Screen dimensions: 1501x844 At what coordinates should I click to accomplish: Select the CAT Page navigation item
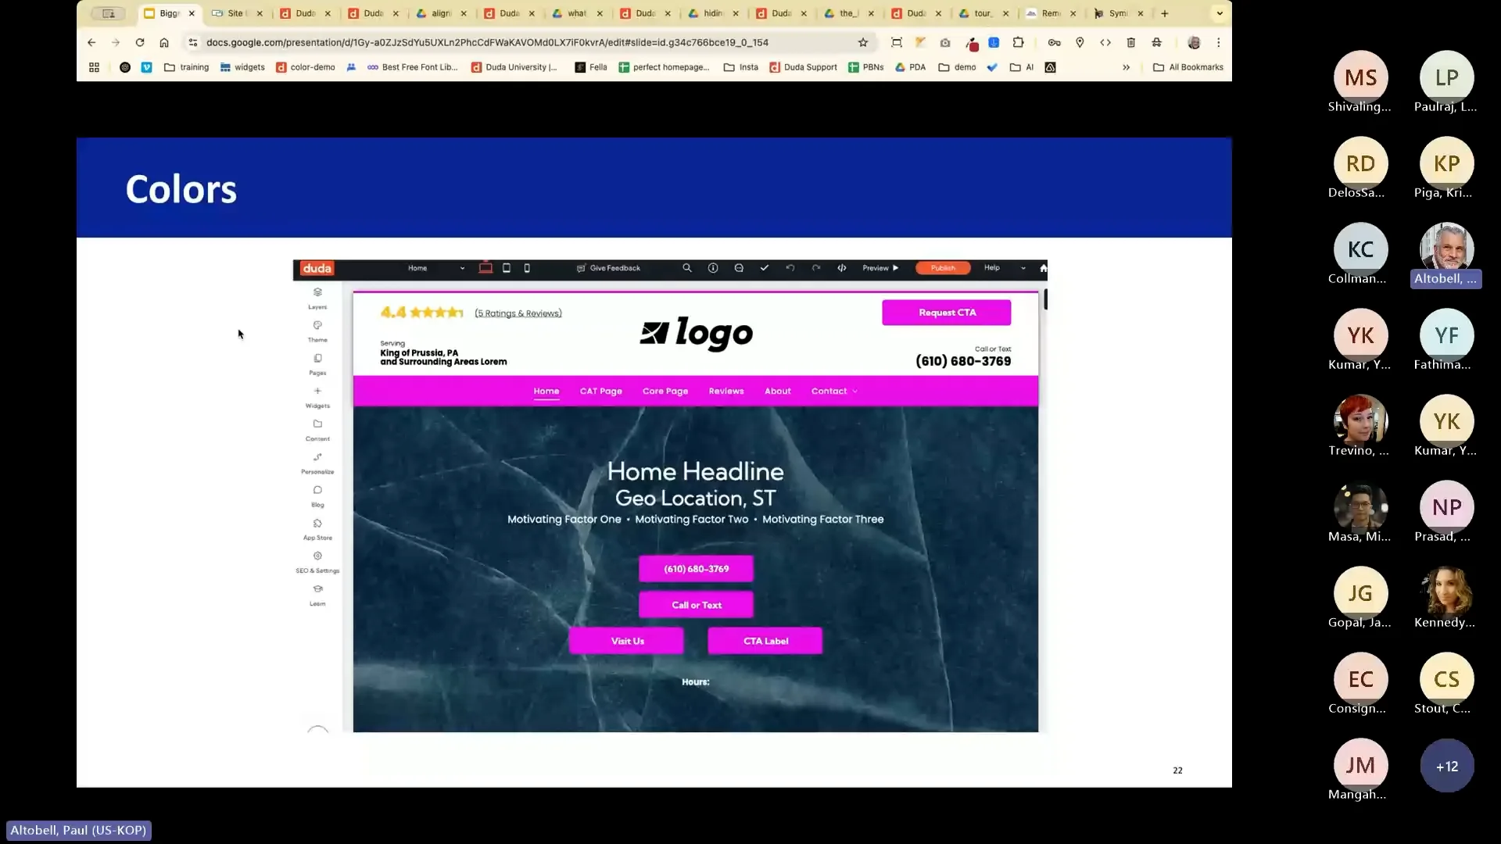pyautogui.click(x=600, y=391)
